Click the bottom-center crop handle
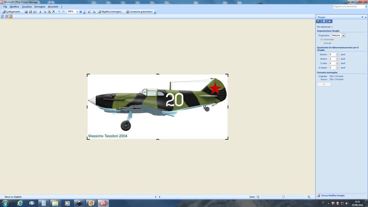Image resolution: width=368 pixels, height=207 pixels. [158, 139]
